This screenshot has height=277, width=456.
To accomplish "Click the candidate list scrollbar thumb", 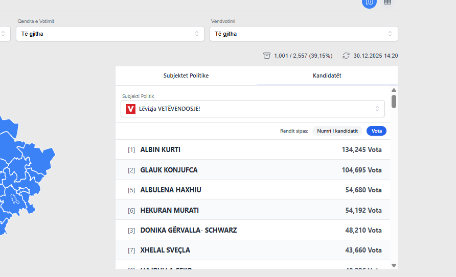I will [394, 101].
